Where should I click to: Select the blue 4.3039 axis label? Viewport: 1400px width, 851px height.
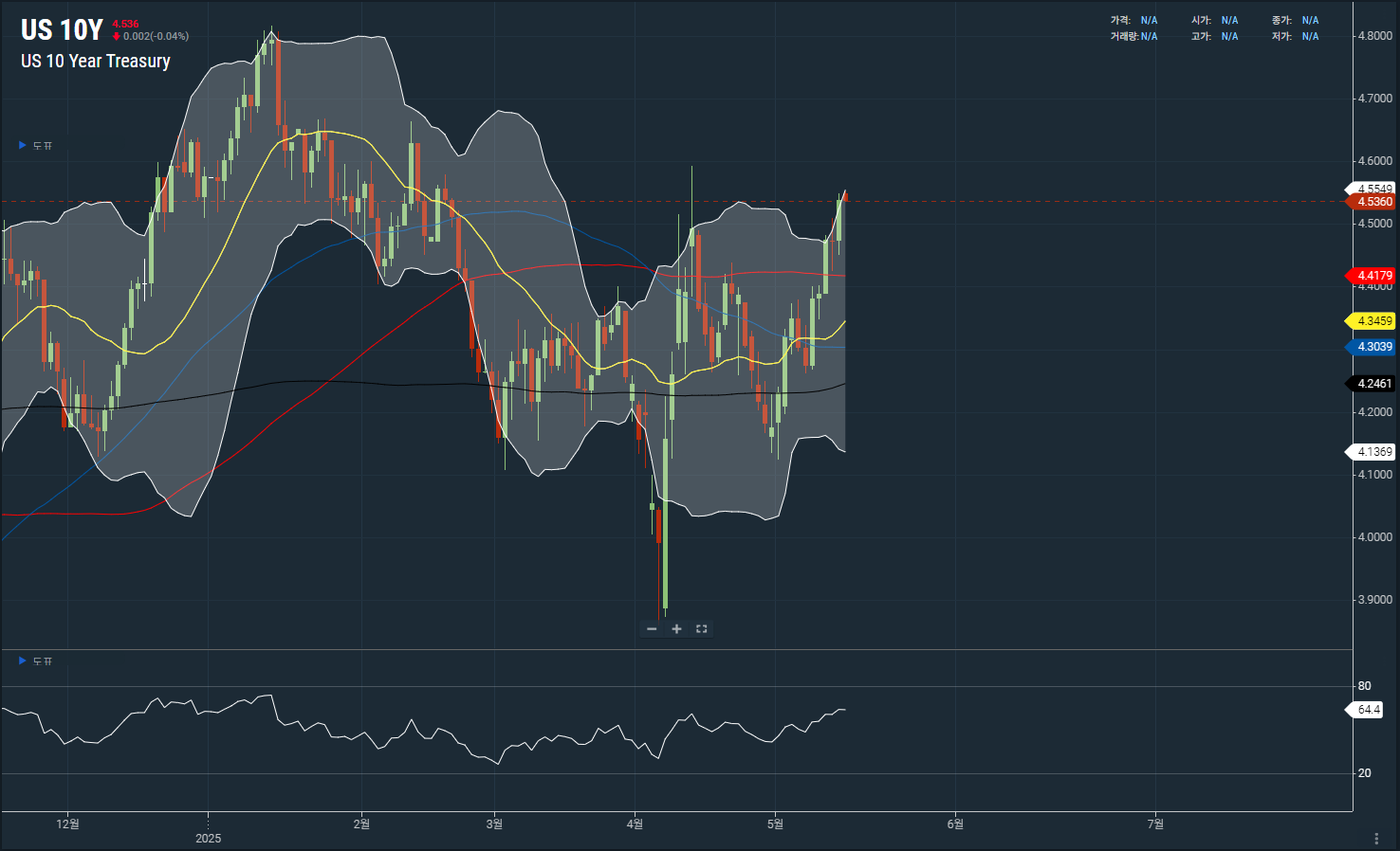1373,347
